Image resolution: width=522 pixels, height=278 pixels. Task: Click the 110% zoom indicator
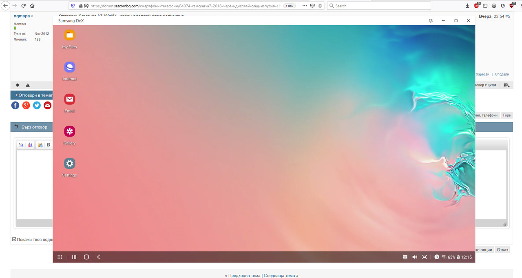pos(290,6)
